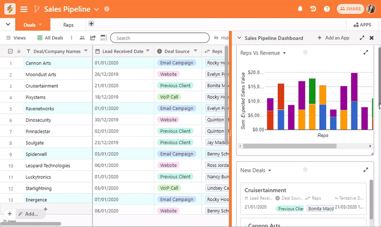Toggle the select-all rows checkbox

[x=10, y=51]
